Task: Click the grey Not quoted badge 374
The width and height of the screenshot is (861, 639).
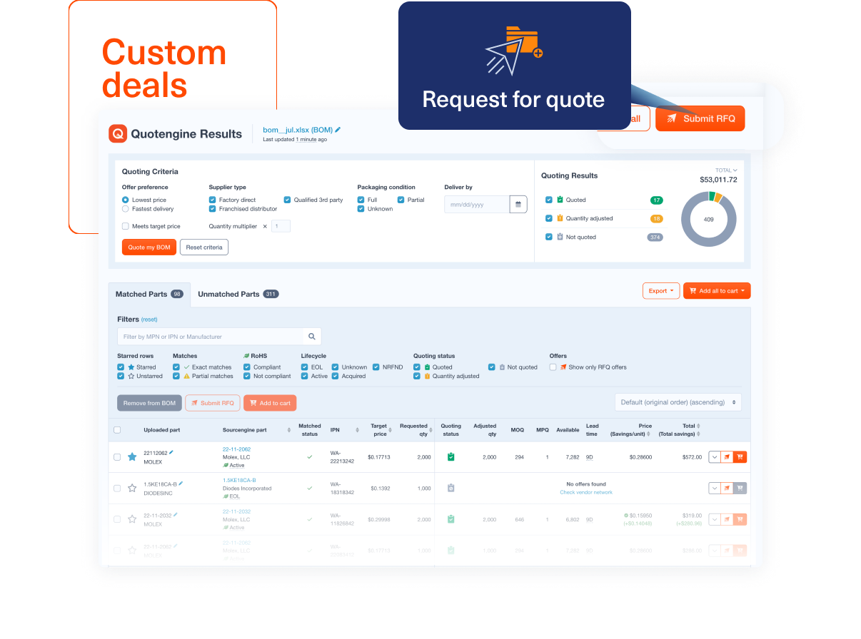Action: point(655,237)
